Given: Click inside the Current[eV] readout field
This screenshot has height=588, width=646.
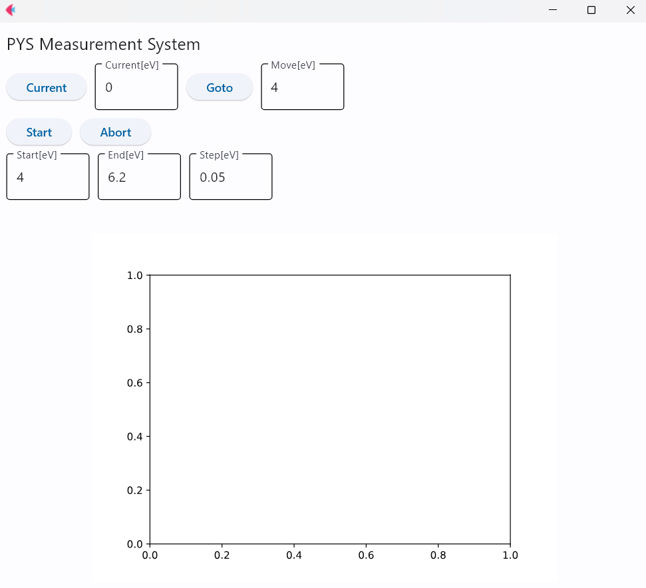Looking at the screenshot, I should (136, 87).
